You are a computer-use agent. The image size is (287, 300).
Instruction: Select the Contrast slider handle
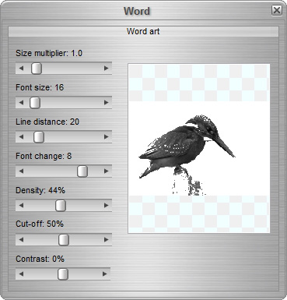click(x=63, y=274)
